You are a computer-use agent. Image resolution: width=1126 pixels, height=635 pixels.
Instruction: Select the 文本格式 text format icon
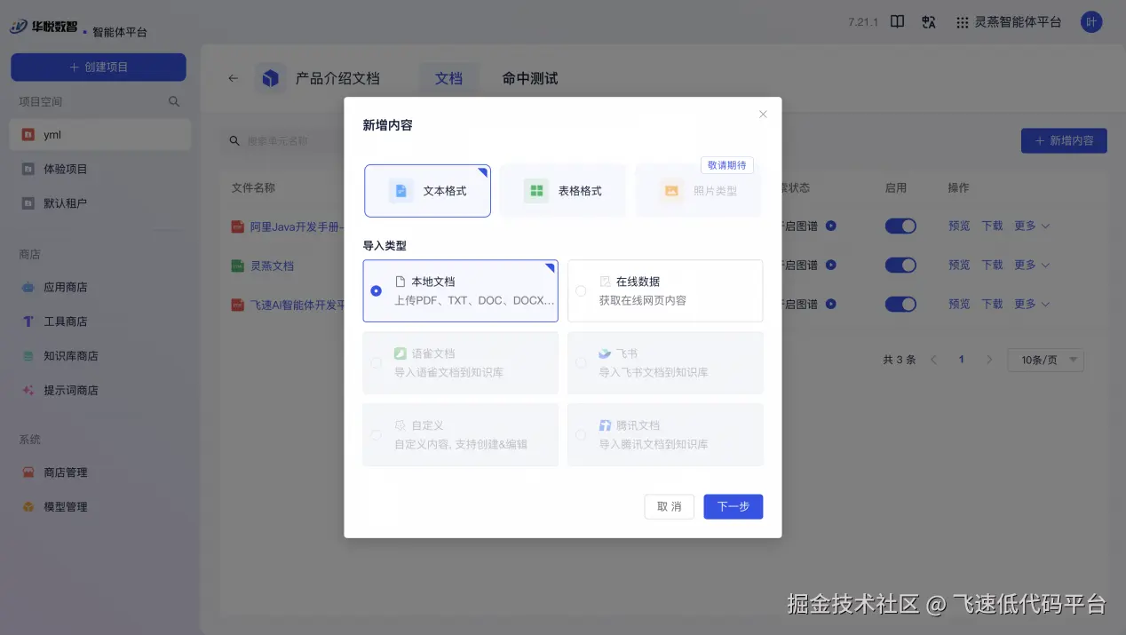tap(400, 190)
